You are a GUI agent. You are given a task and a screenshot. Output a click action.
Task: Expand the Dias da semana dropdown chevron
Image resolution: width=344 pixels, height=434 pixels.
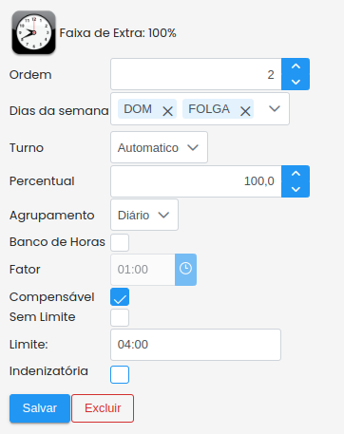tap(275, 108)
